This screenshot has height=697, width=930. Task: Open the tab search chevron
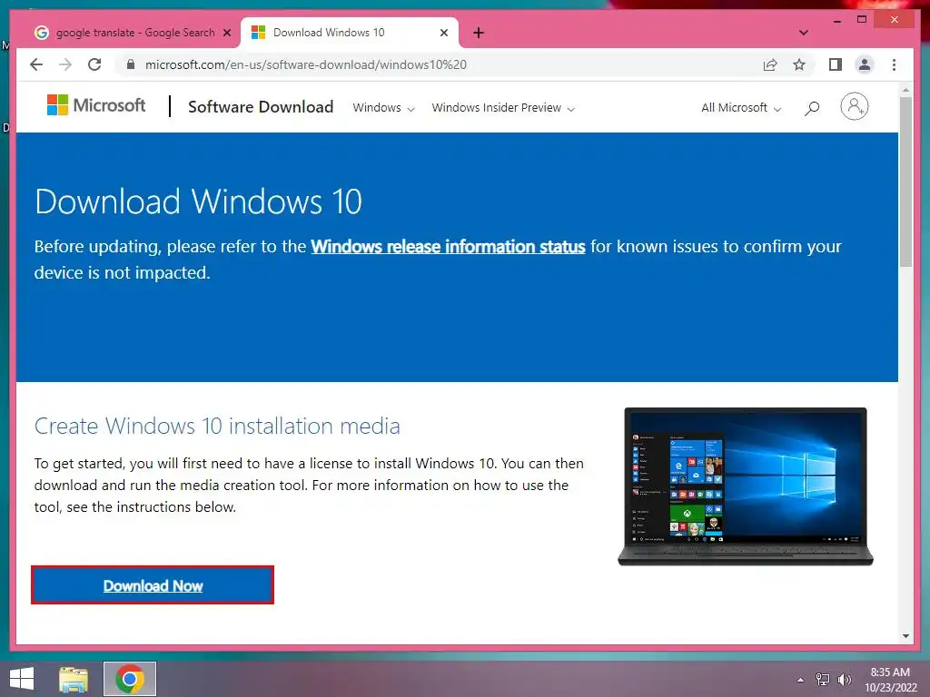804,33
